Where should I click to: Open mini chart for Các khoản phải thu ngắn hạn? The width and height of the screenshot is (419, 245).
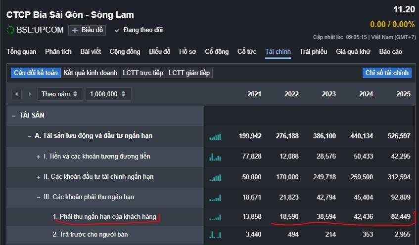(215, 198)
